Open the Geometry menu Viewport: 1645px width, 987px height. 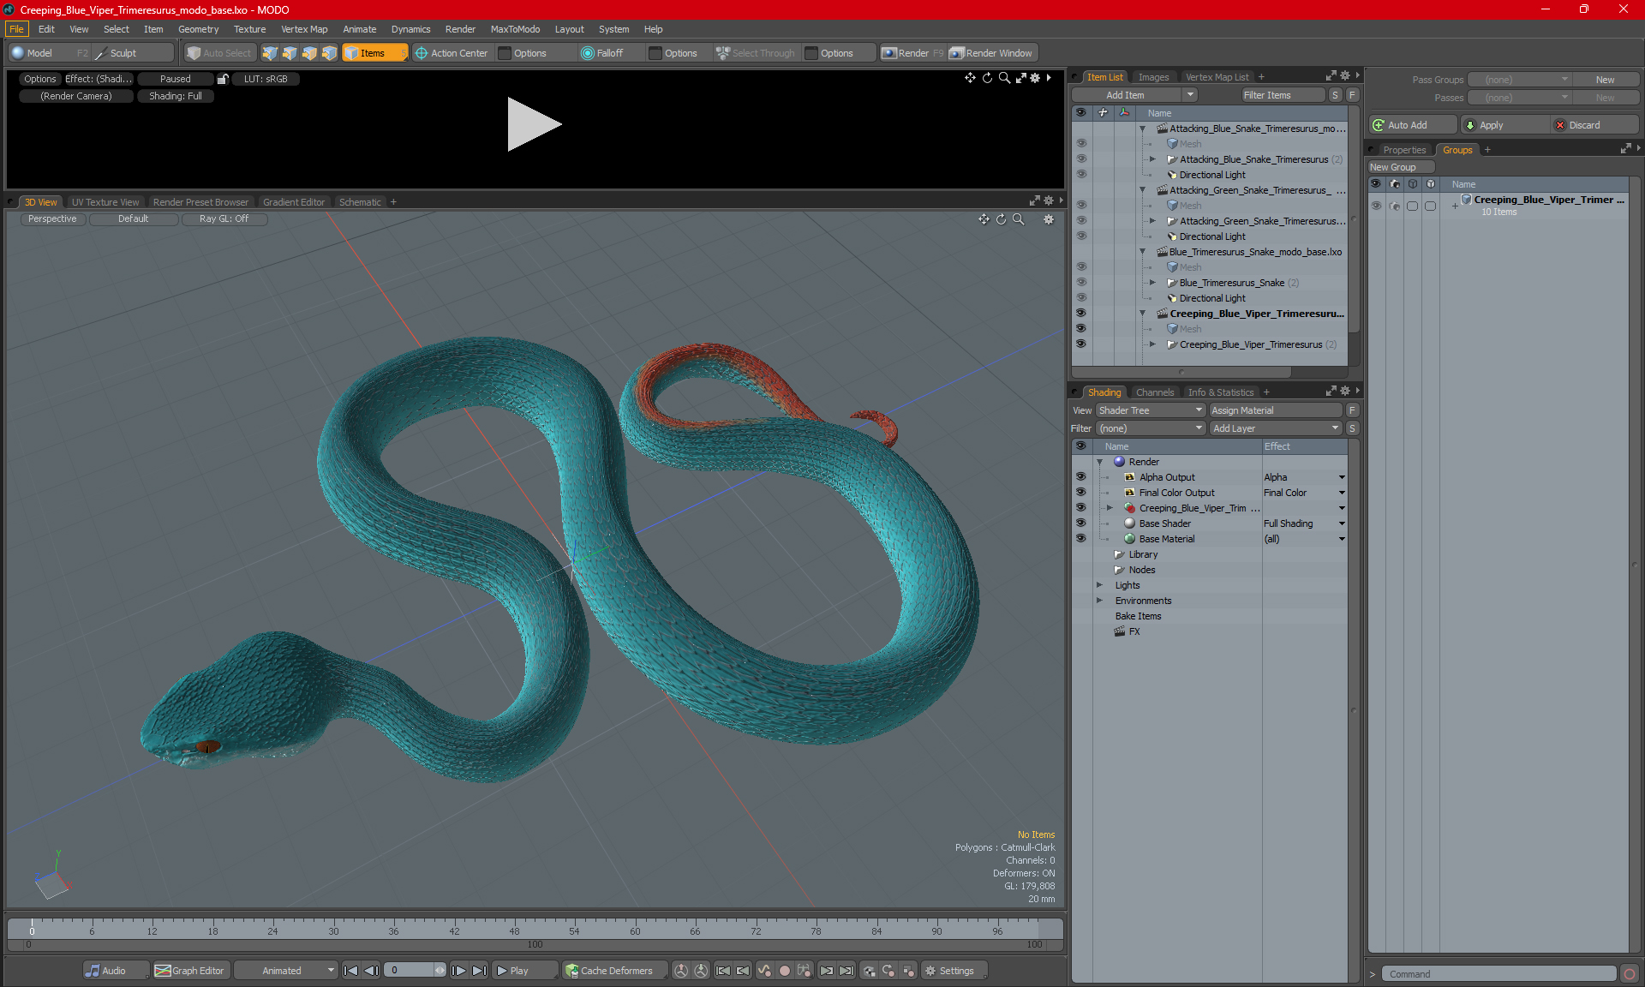[198, 29]
